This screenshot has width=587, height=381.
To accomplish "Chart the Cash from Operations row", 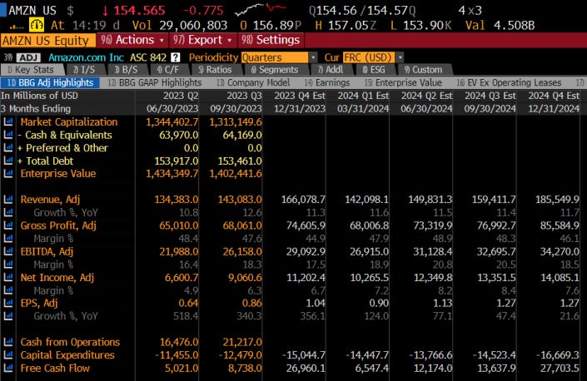I will (x=7, y=342).
